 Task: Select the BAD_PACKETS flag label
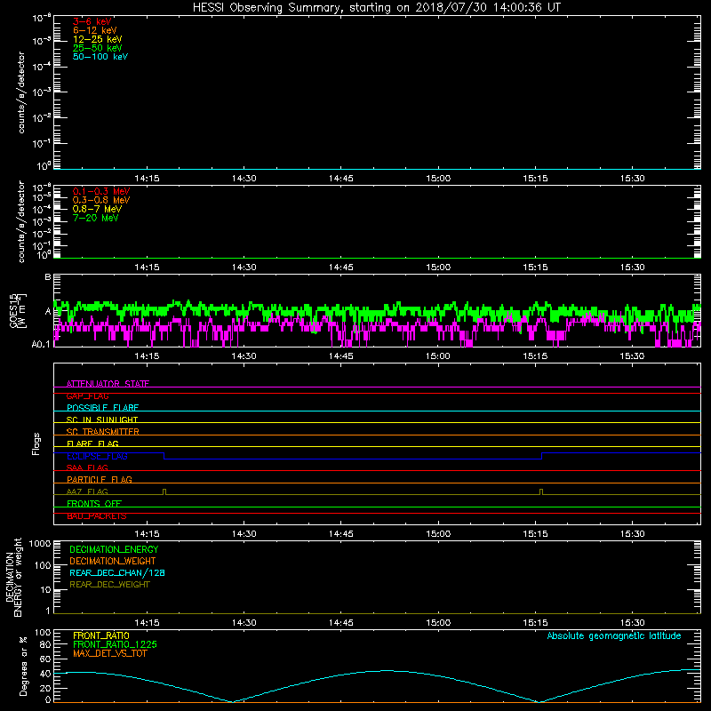point(97,516)
